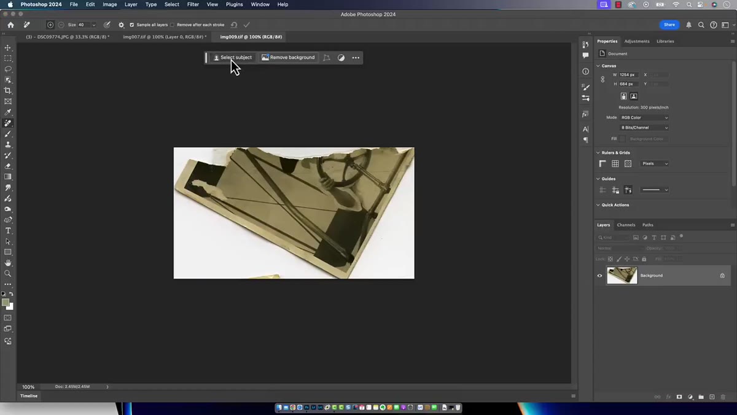
Task: Switch to img007.tif document tab
Action: tap(165, 37)
